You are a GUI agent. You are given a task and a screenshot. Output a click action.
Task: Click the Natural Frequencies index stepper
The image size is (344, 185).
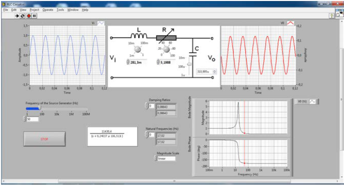(x=147, y=135)
